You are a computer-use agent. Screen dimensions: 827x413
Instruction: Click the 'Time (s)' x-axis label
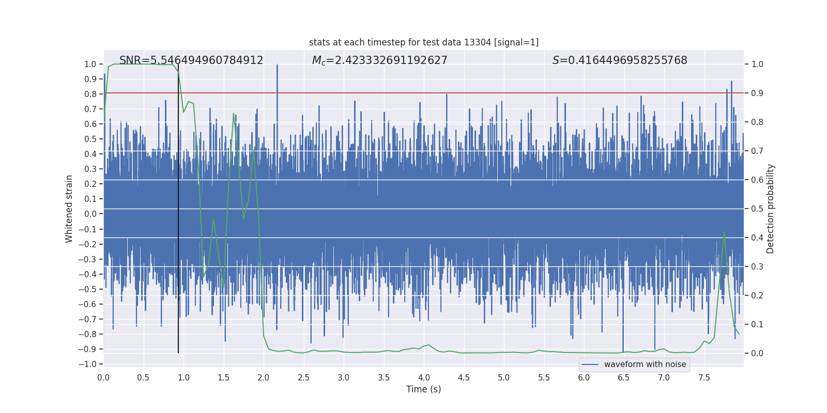pyautogui.click(x=424, y=389)
